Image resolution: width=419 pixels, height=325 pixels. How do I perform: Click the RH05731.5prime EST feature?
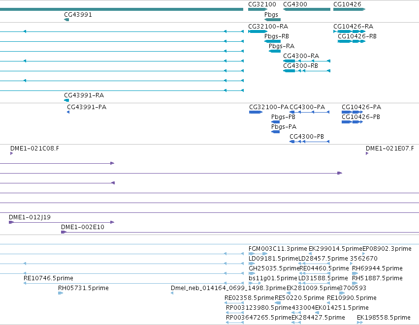point(61,293)
